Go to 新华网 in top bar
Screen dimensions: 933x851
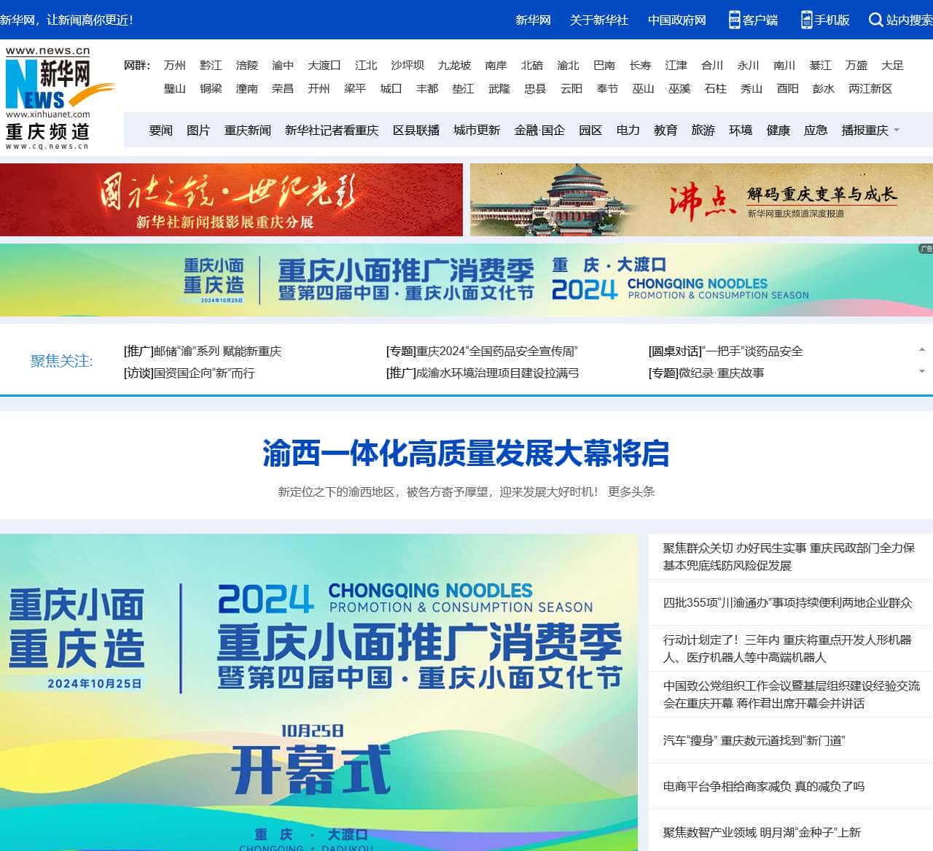533,20
